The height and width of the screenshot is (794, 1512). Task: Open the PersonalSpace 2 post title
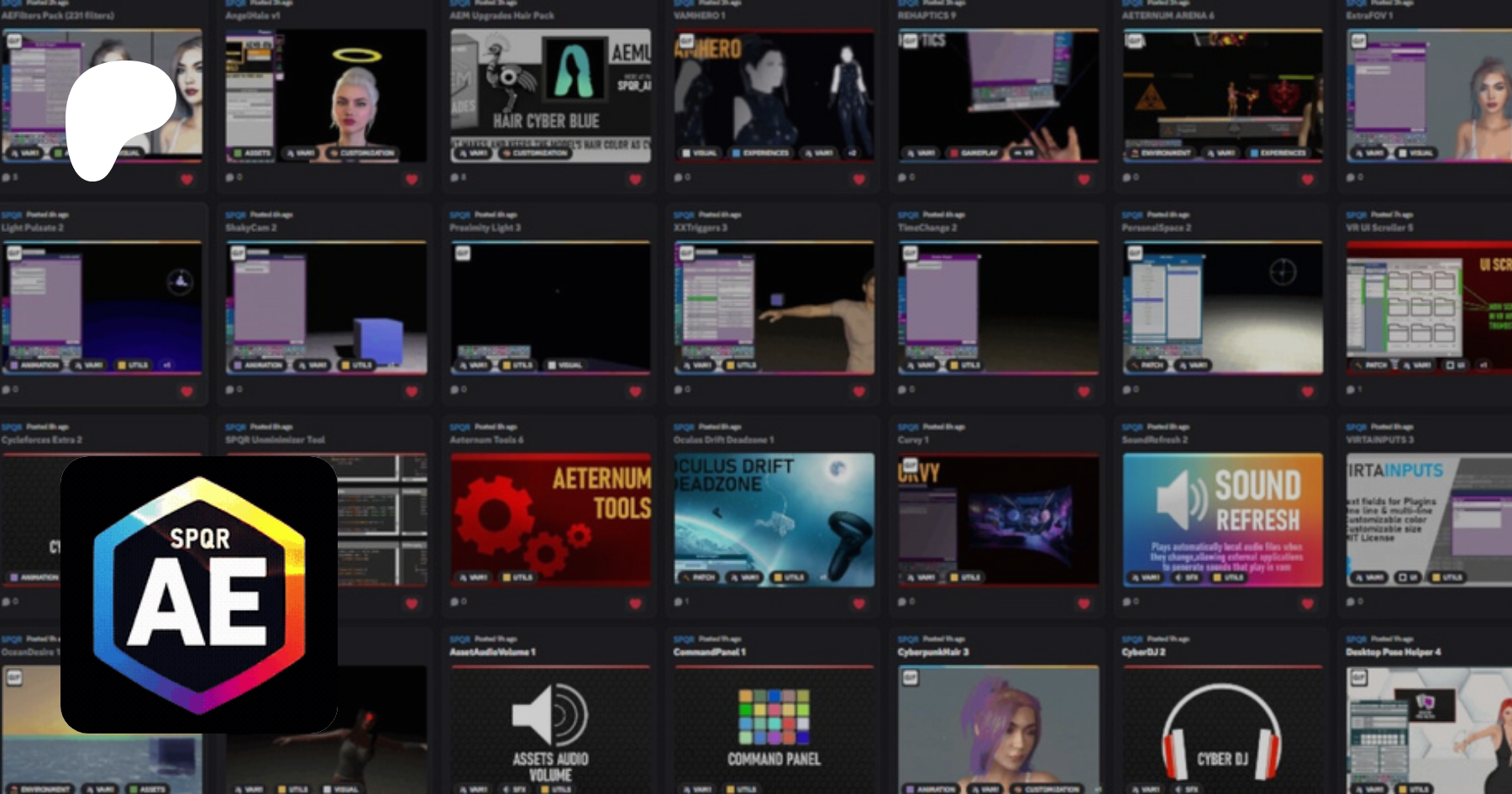coord(1156,228)
